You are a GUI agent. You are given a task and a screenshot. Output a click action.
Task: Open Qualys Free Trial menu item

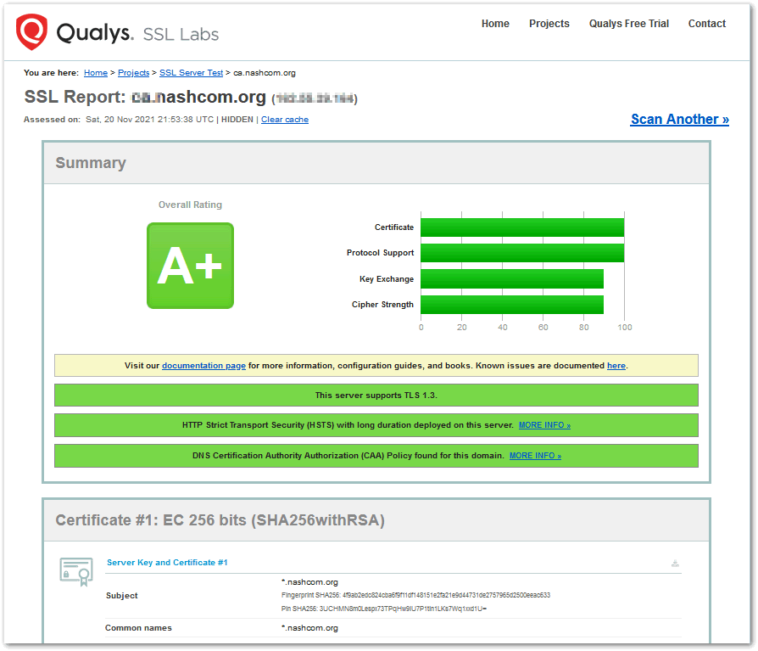click(628, 24)
